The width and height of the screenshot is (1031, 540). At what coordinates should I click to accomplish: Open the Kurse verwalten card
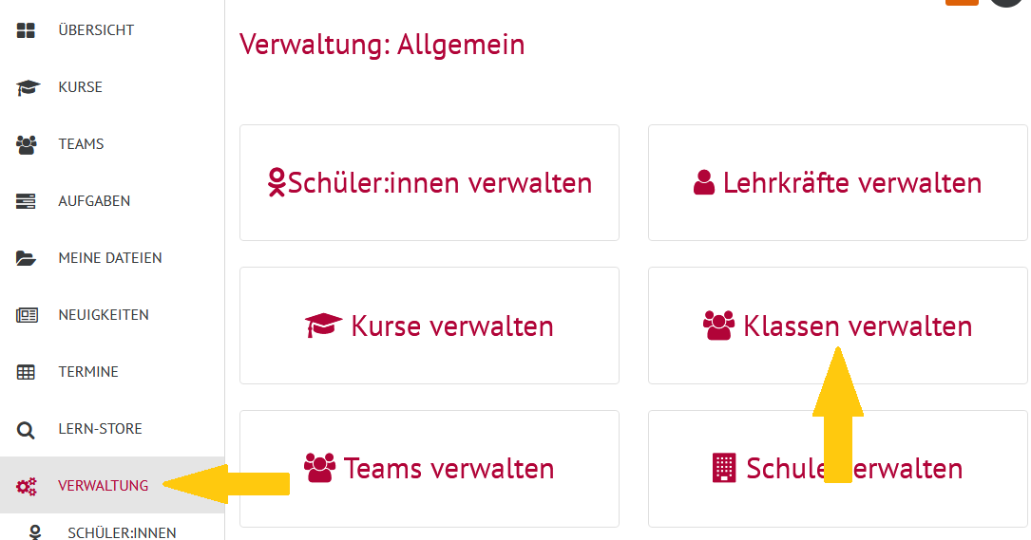tap(430, 326)
